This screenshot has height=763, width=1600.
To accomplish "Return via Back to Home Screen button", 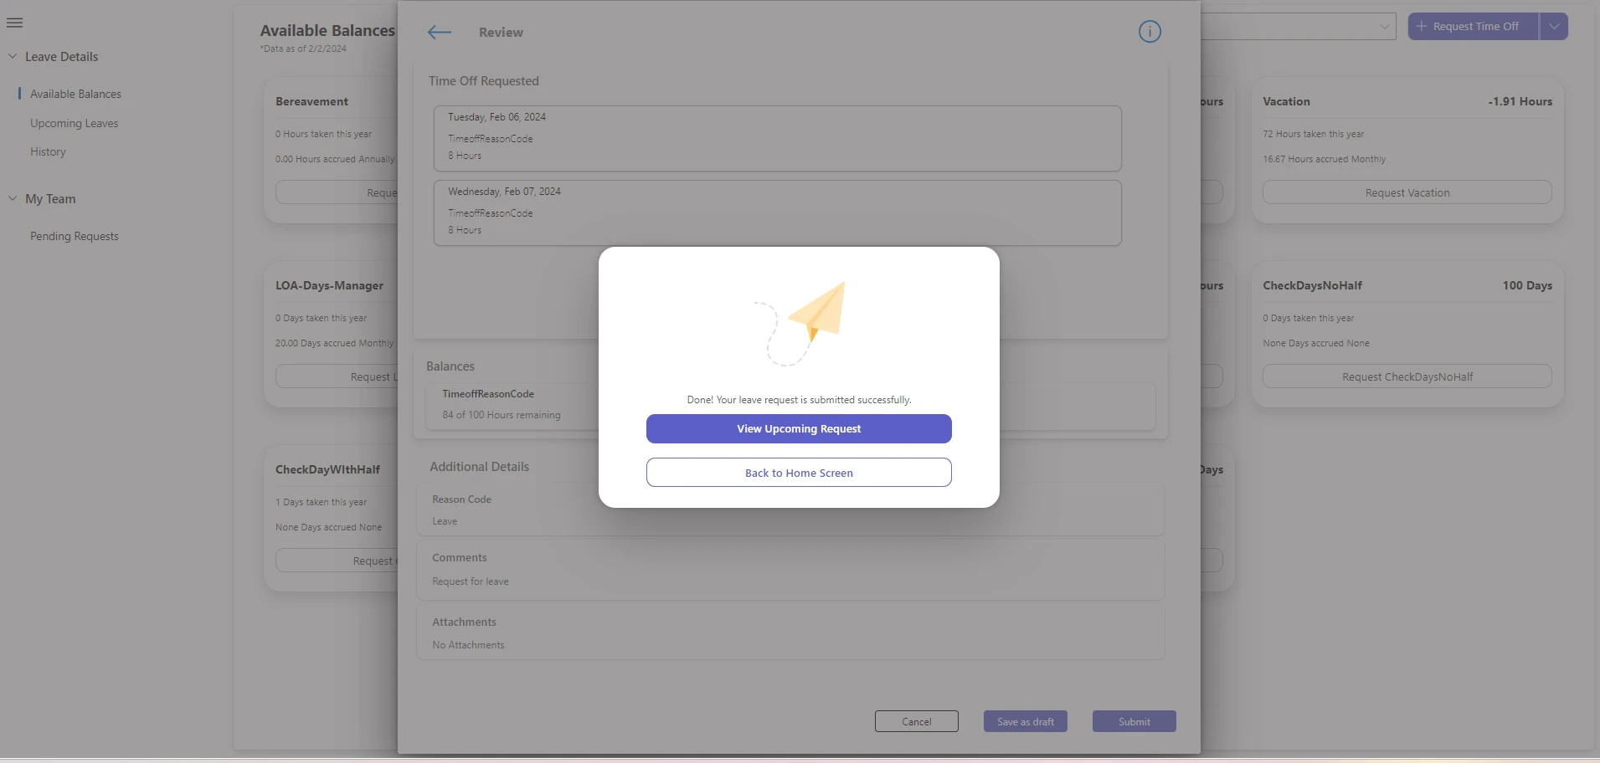I will coord(798,472).
